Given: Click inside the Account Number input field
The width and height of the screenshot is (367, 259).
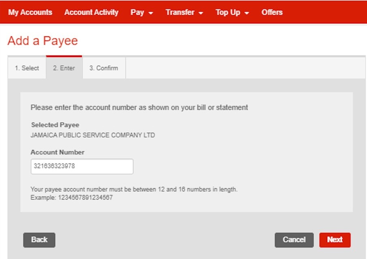Looking at the screenshot, I should (x=82, y=166).
